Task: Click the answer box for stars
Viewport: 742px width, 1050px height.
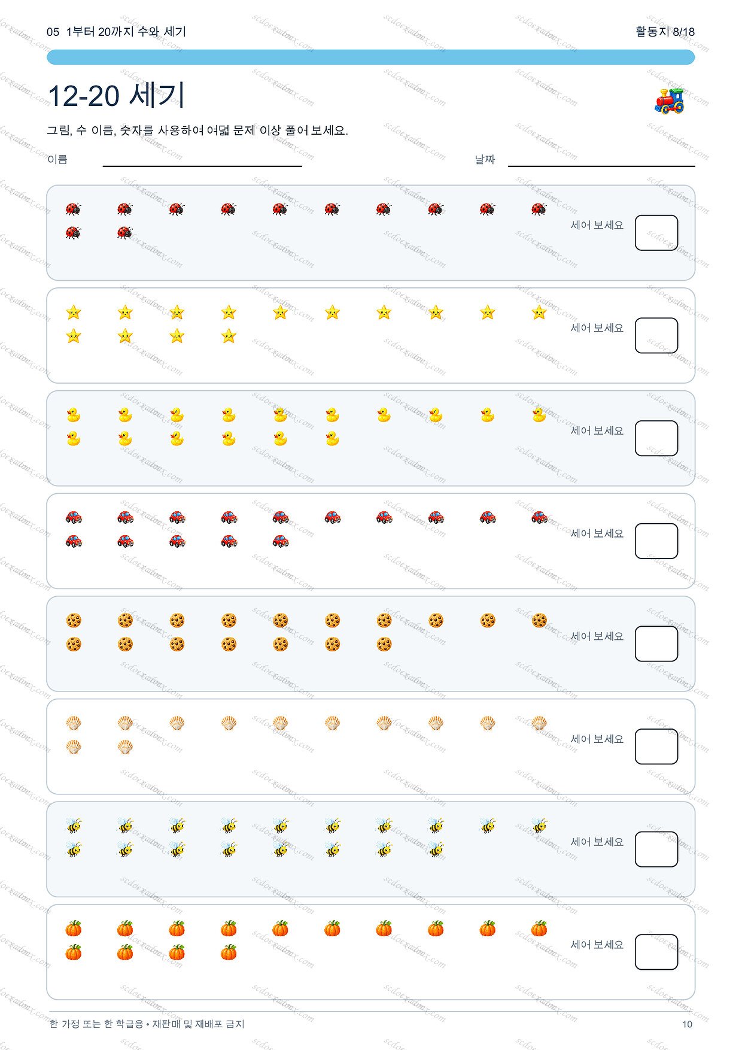Action: click(656, 335)
